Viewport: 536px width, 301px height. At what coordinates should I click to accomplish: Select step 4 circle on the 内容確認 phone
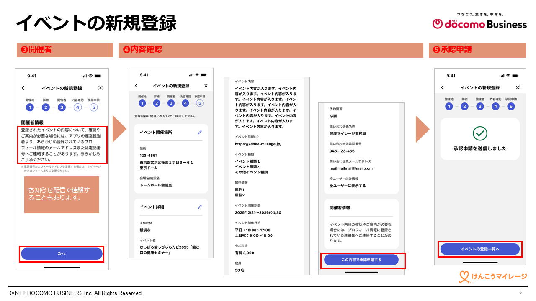point(186,103)
